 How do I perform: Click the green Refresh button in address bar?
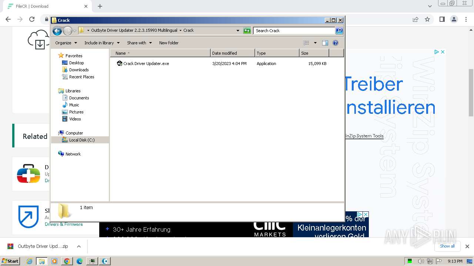pyautogui.click(x=247, y=31)
